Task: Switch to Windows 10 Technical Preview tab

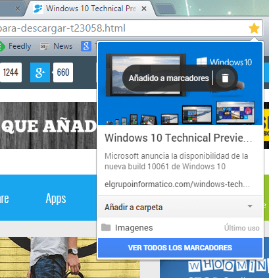Action: [x=90, y=9]
